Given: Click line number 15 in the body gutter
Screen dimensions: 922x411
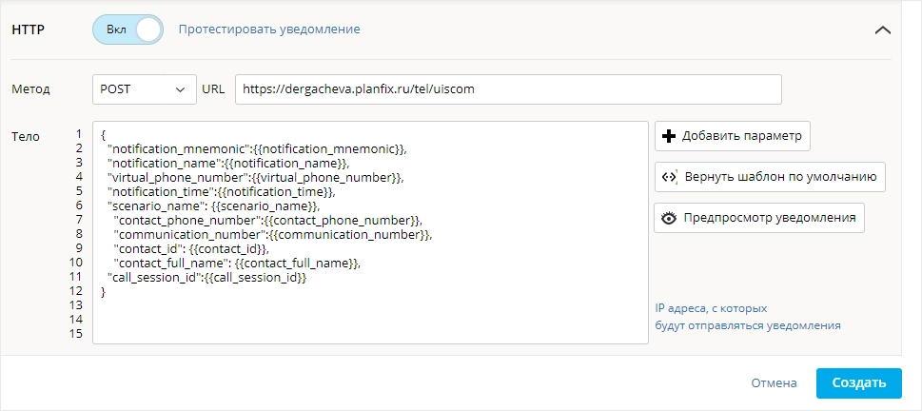Looking at the screenshot, I should pyautogui.click(x=76, y=334).
